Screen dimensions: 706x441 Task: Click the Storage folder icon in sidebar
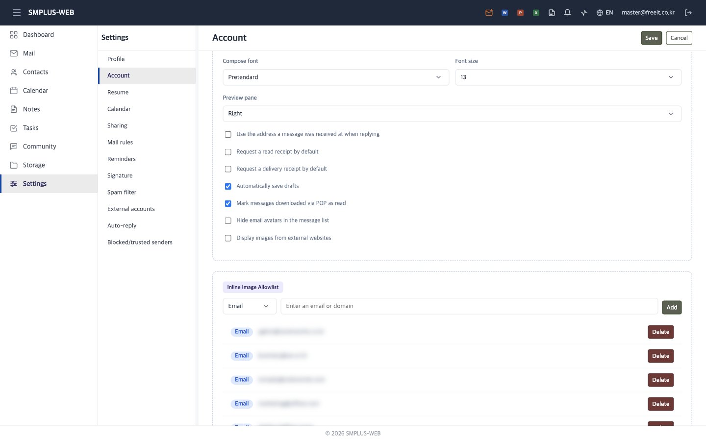(x=14, y=165)
